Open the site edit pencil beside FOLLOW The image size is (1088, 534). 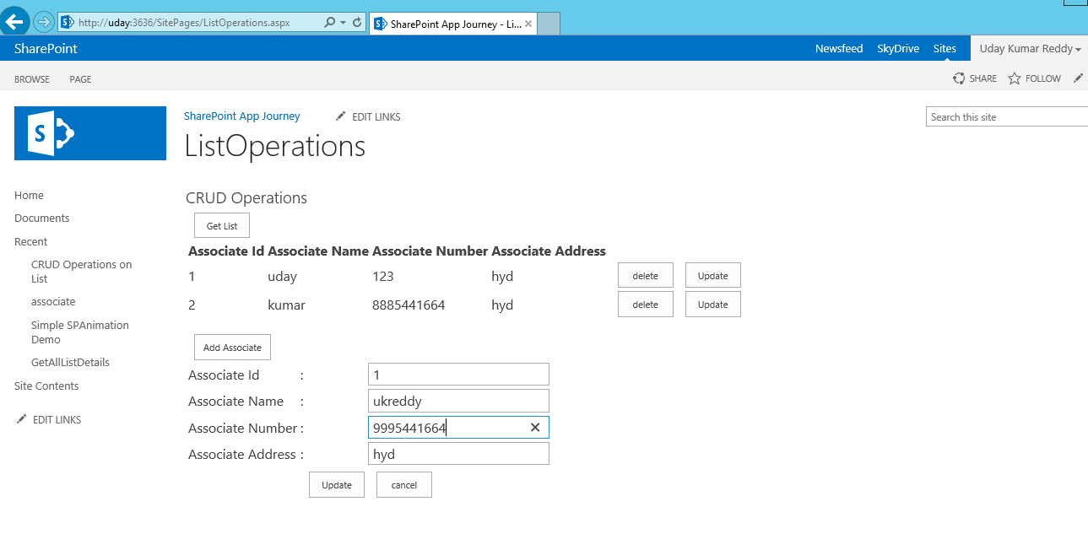(x=1078, y=78)
